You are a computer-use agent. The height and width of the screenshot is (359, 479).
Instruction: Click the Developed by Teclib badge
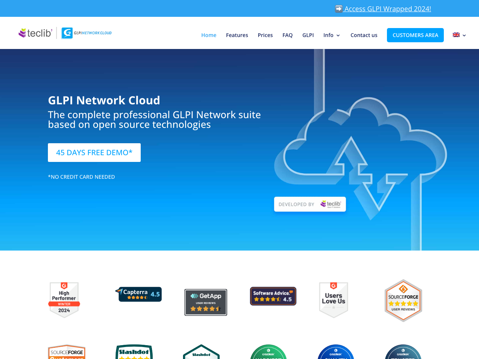(x=310, y=204)
